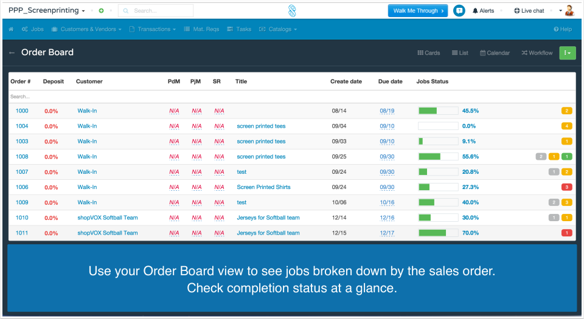Click the progress bar for order 1008

438,157
